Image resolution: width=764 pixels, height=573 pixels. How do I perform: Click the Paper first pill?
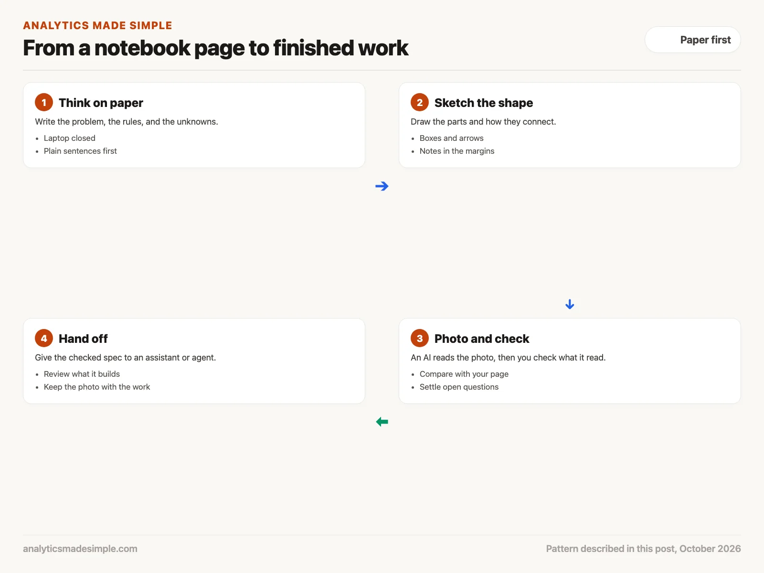tap(693, 40)
